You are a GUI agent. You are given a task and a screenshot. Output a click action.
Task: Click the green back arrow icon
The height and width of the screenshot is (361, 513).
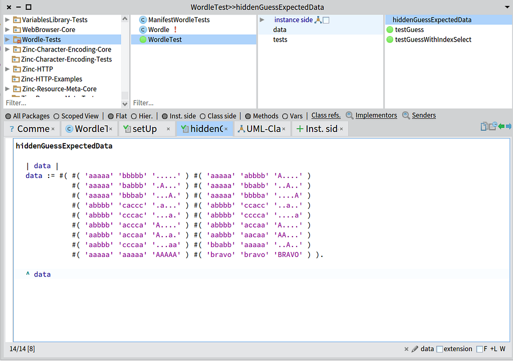click(x=501, y=126)
